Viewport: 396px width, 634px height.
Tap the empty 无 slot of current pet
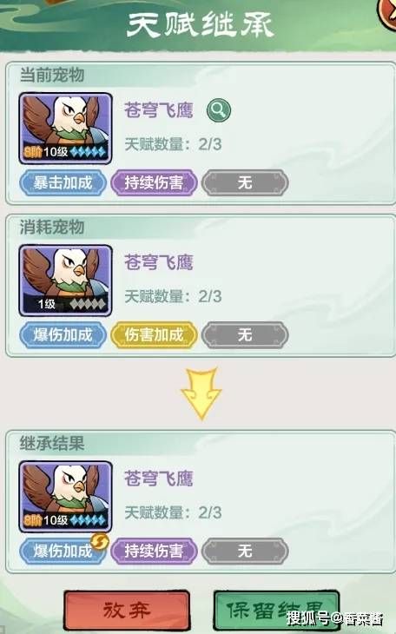tap(245, 182)
